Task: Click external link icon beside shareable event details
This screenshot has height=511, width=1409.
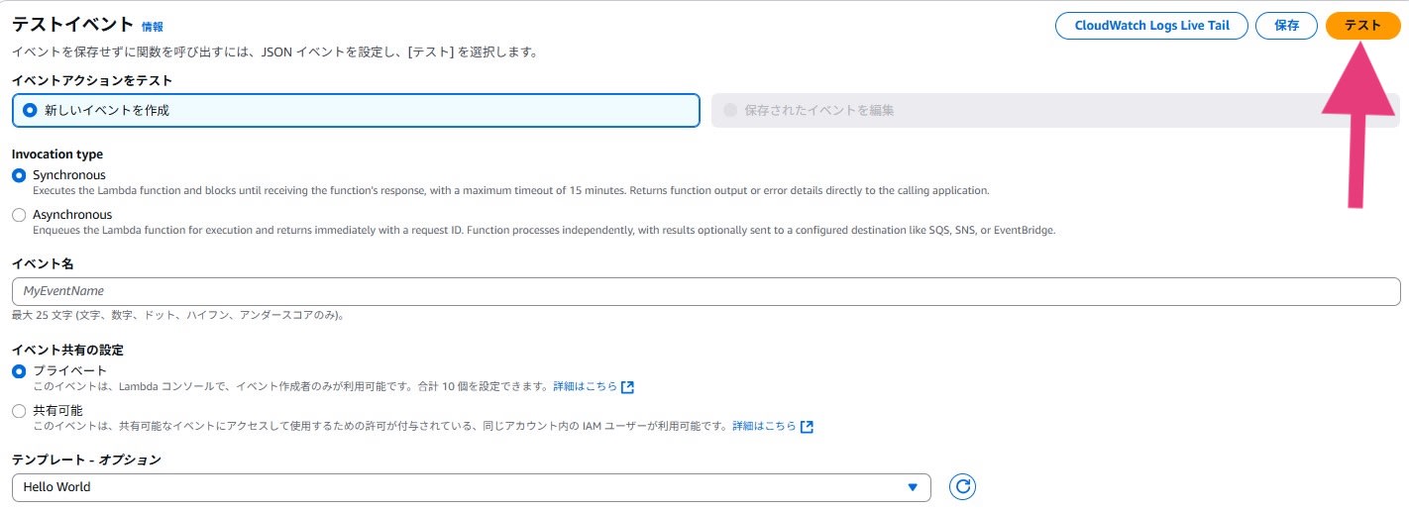Action: (x=807, y=427)
